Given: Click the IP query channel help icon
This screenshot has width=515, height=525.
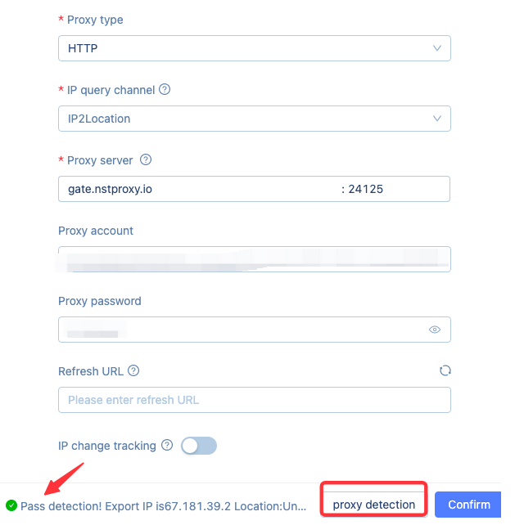Looking at the screenshot, I should coord(165,90).
